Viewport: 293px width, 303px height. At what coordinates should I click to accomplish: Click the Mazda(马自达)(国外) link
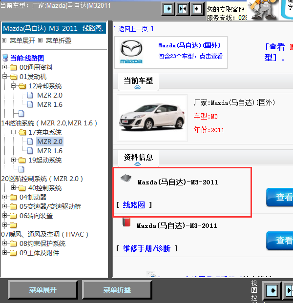point(189,45)
